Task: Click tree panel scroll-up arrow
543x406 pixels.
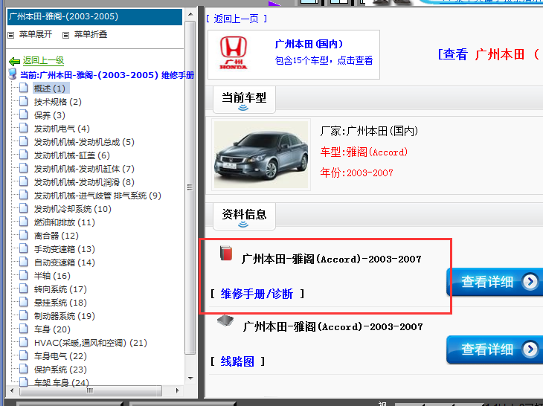Action: [190, 14]
